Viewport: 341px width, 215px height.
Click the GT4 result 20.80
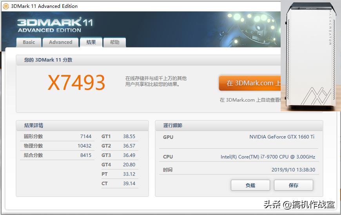[129, 165]
